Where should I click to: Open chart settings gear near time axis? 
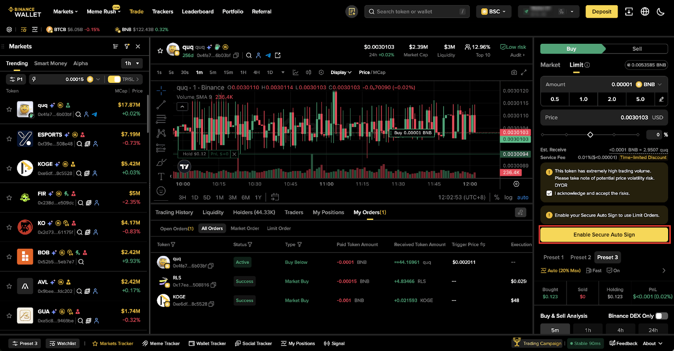pyautogui.click(x=516, y=184)
